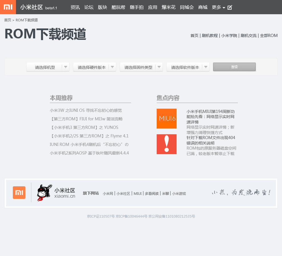Open the MIUI6 orange thumbnail
Screen dimensions: 282x256
167,119
